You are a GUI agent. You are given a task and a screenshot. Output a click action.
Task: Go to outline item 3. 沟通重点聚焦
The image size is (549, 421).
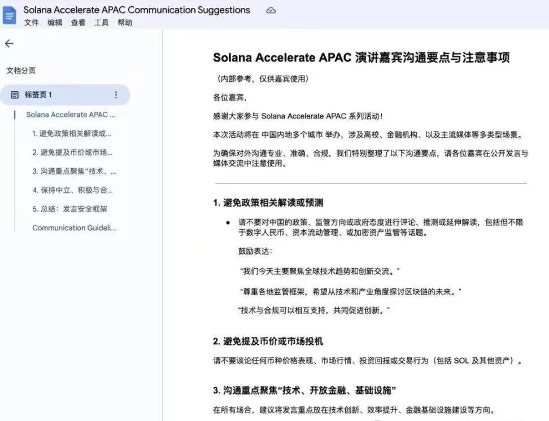(74, 171)
